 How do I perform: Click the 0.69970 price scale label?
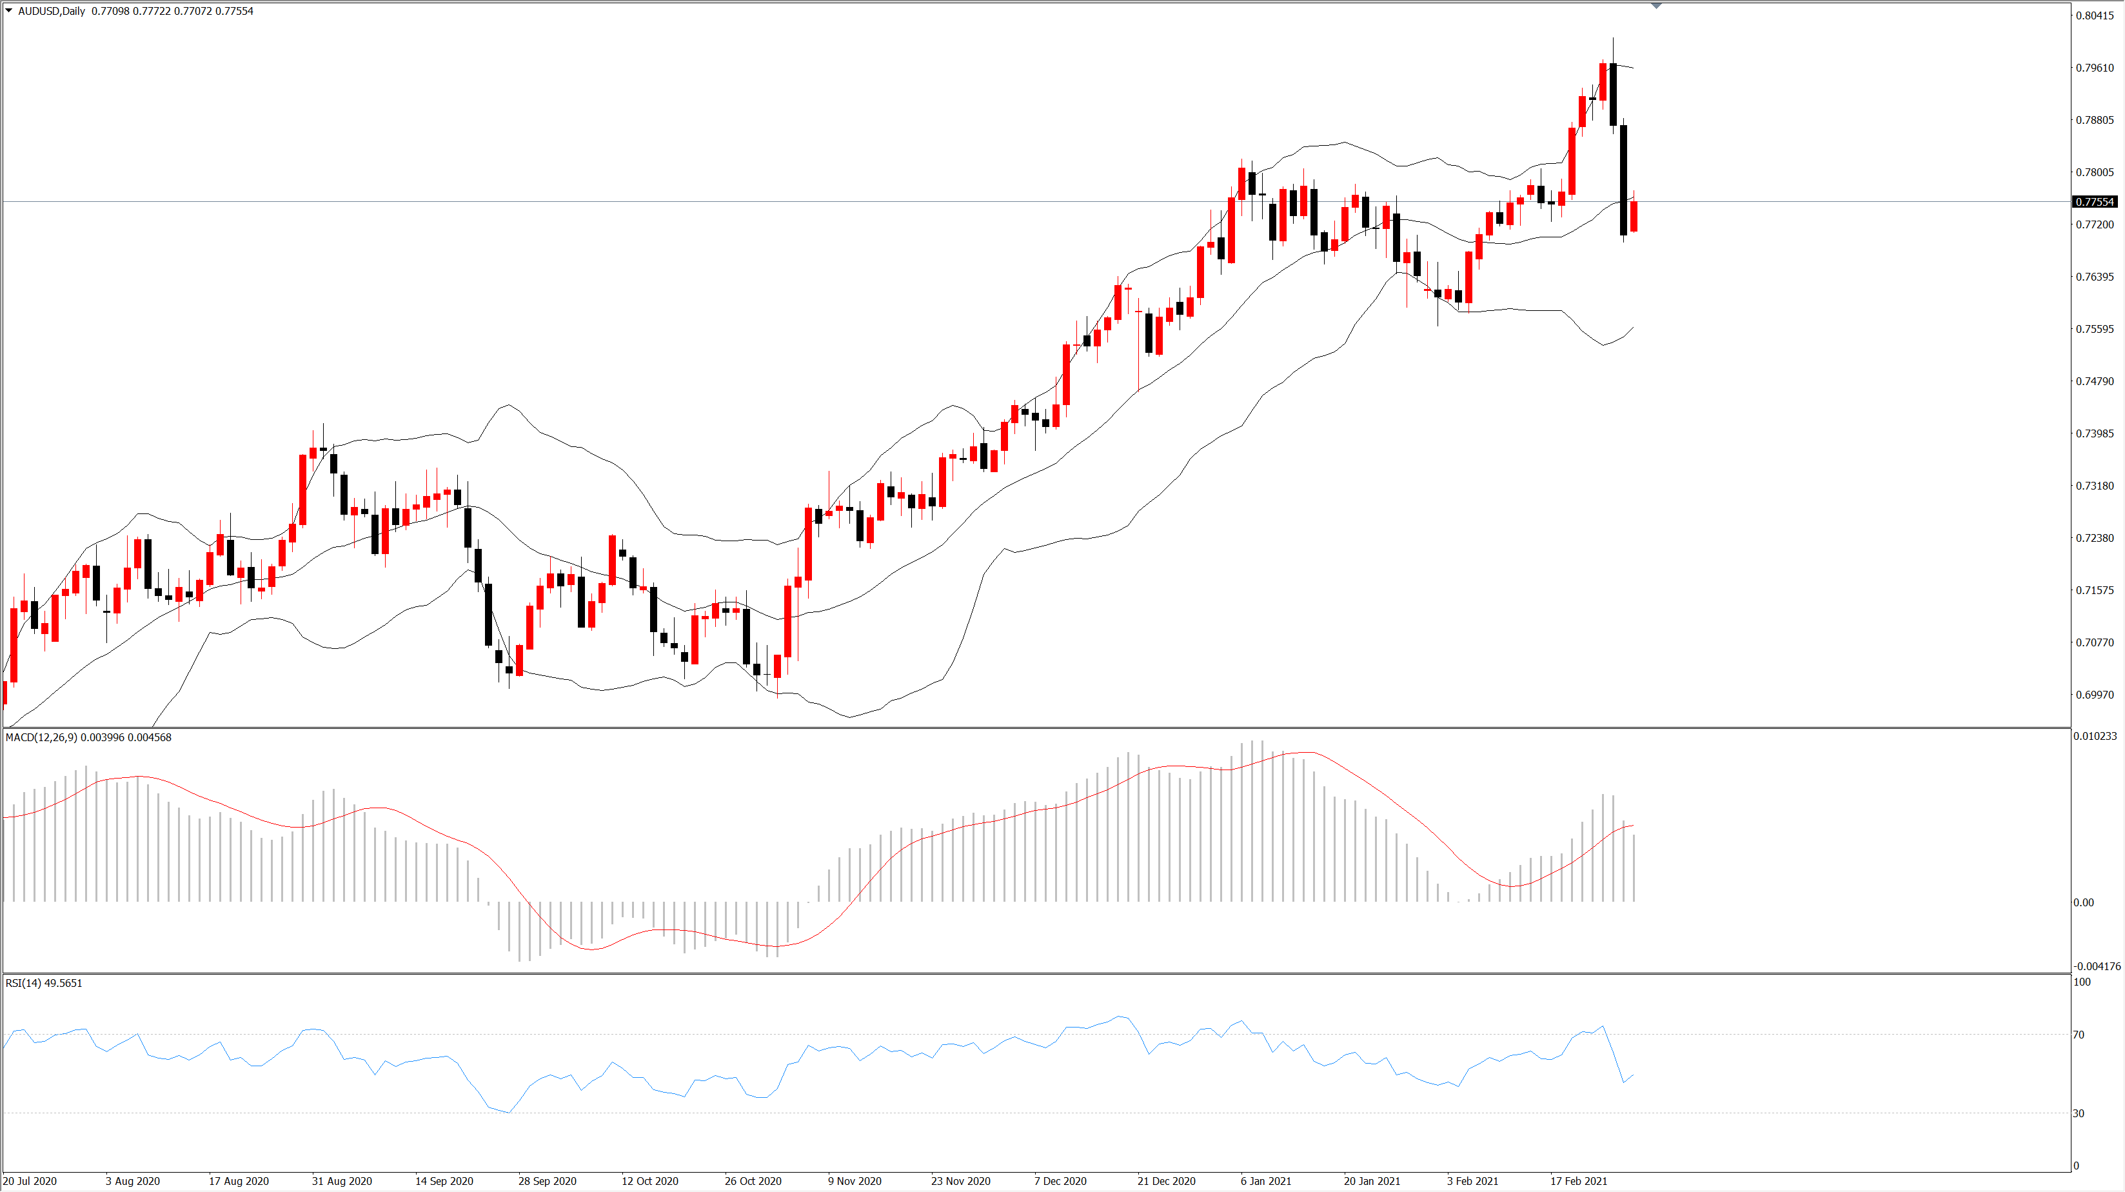[x=2095, y=695]
